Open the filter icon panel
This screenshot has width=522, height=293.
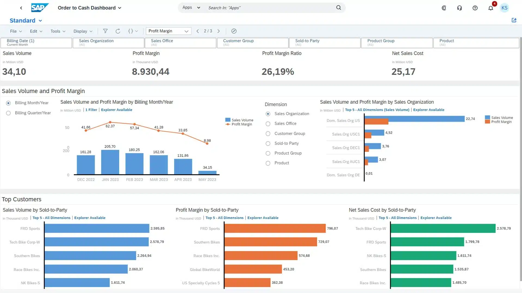pos(105,31)
